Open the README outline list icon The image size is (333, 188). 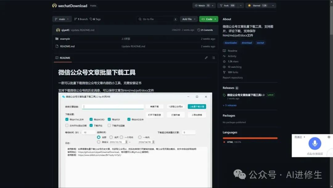click(x=213, y=58)
